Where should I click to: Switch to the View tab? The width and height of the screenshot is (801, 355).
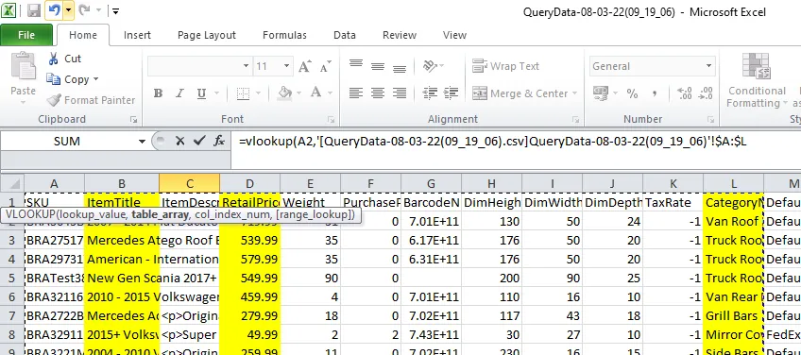tap(454, 35)
